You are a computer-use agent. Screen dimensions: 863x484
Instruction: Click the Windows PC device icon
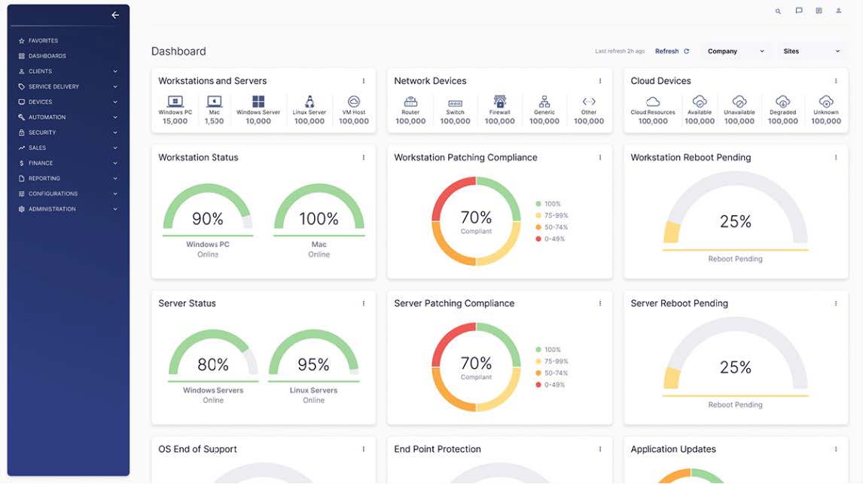coord(175,101)
